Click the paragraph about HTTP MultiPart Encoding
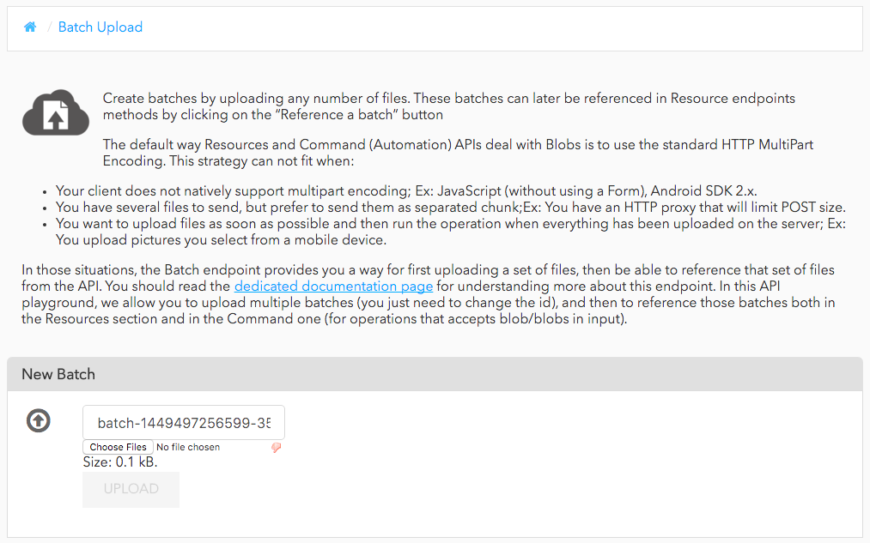Viewport: 870px width, 543px height. 458,153
